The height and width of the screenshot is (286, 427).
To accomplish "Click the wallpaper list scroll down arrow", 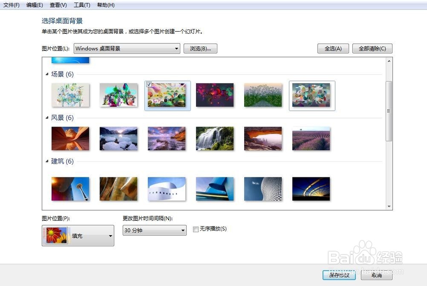I will (x=389, y=206).
